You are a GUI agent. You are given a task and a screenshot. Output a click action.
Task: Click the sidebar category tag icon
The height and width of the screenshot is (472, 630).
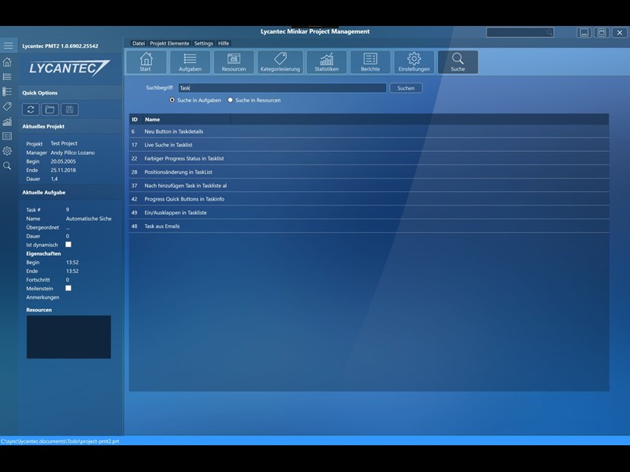coord(7,106)
